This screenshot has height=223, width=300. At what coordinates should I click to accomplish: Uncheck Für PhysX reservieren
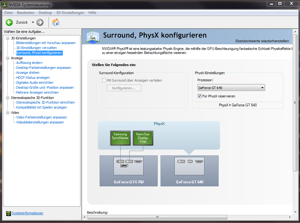point(199,96)
